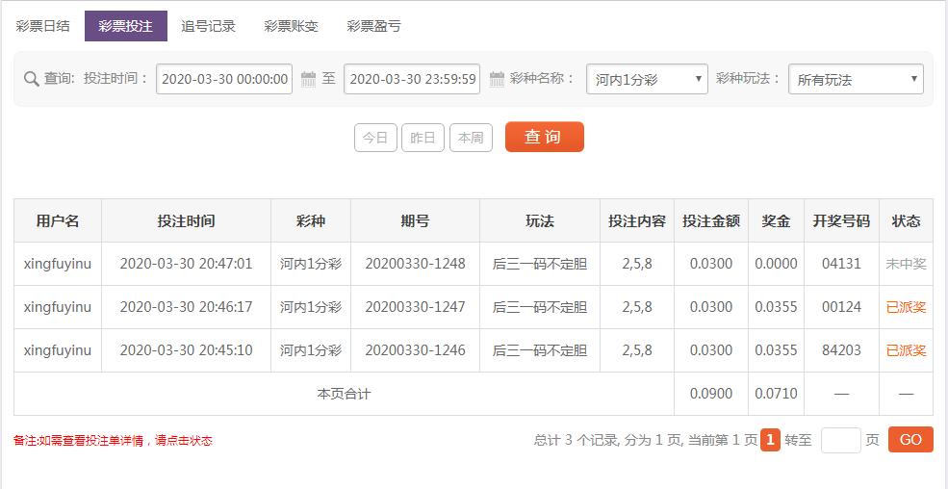Click the end time field 2020-03-30 23:59:59
The width and height of the screenshot is (948, 489).
[x=412, y=79]
